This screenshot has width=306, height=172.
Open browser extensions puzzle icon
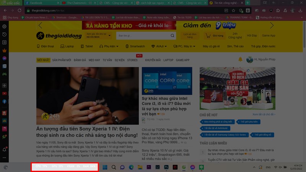[278, 11]
